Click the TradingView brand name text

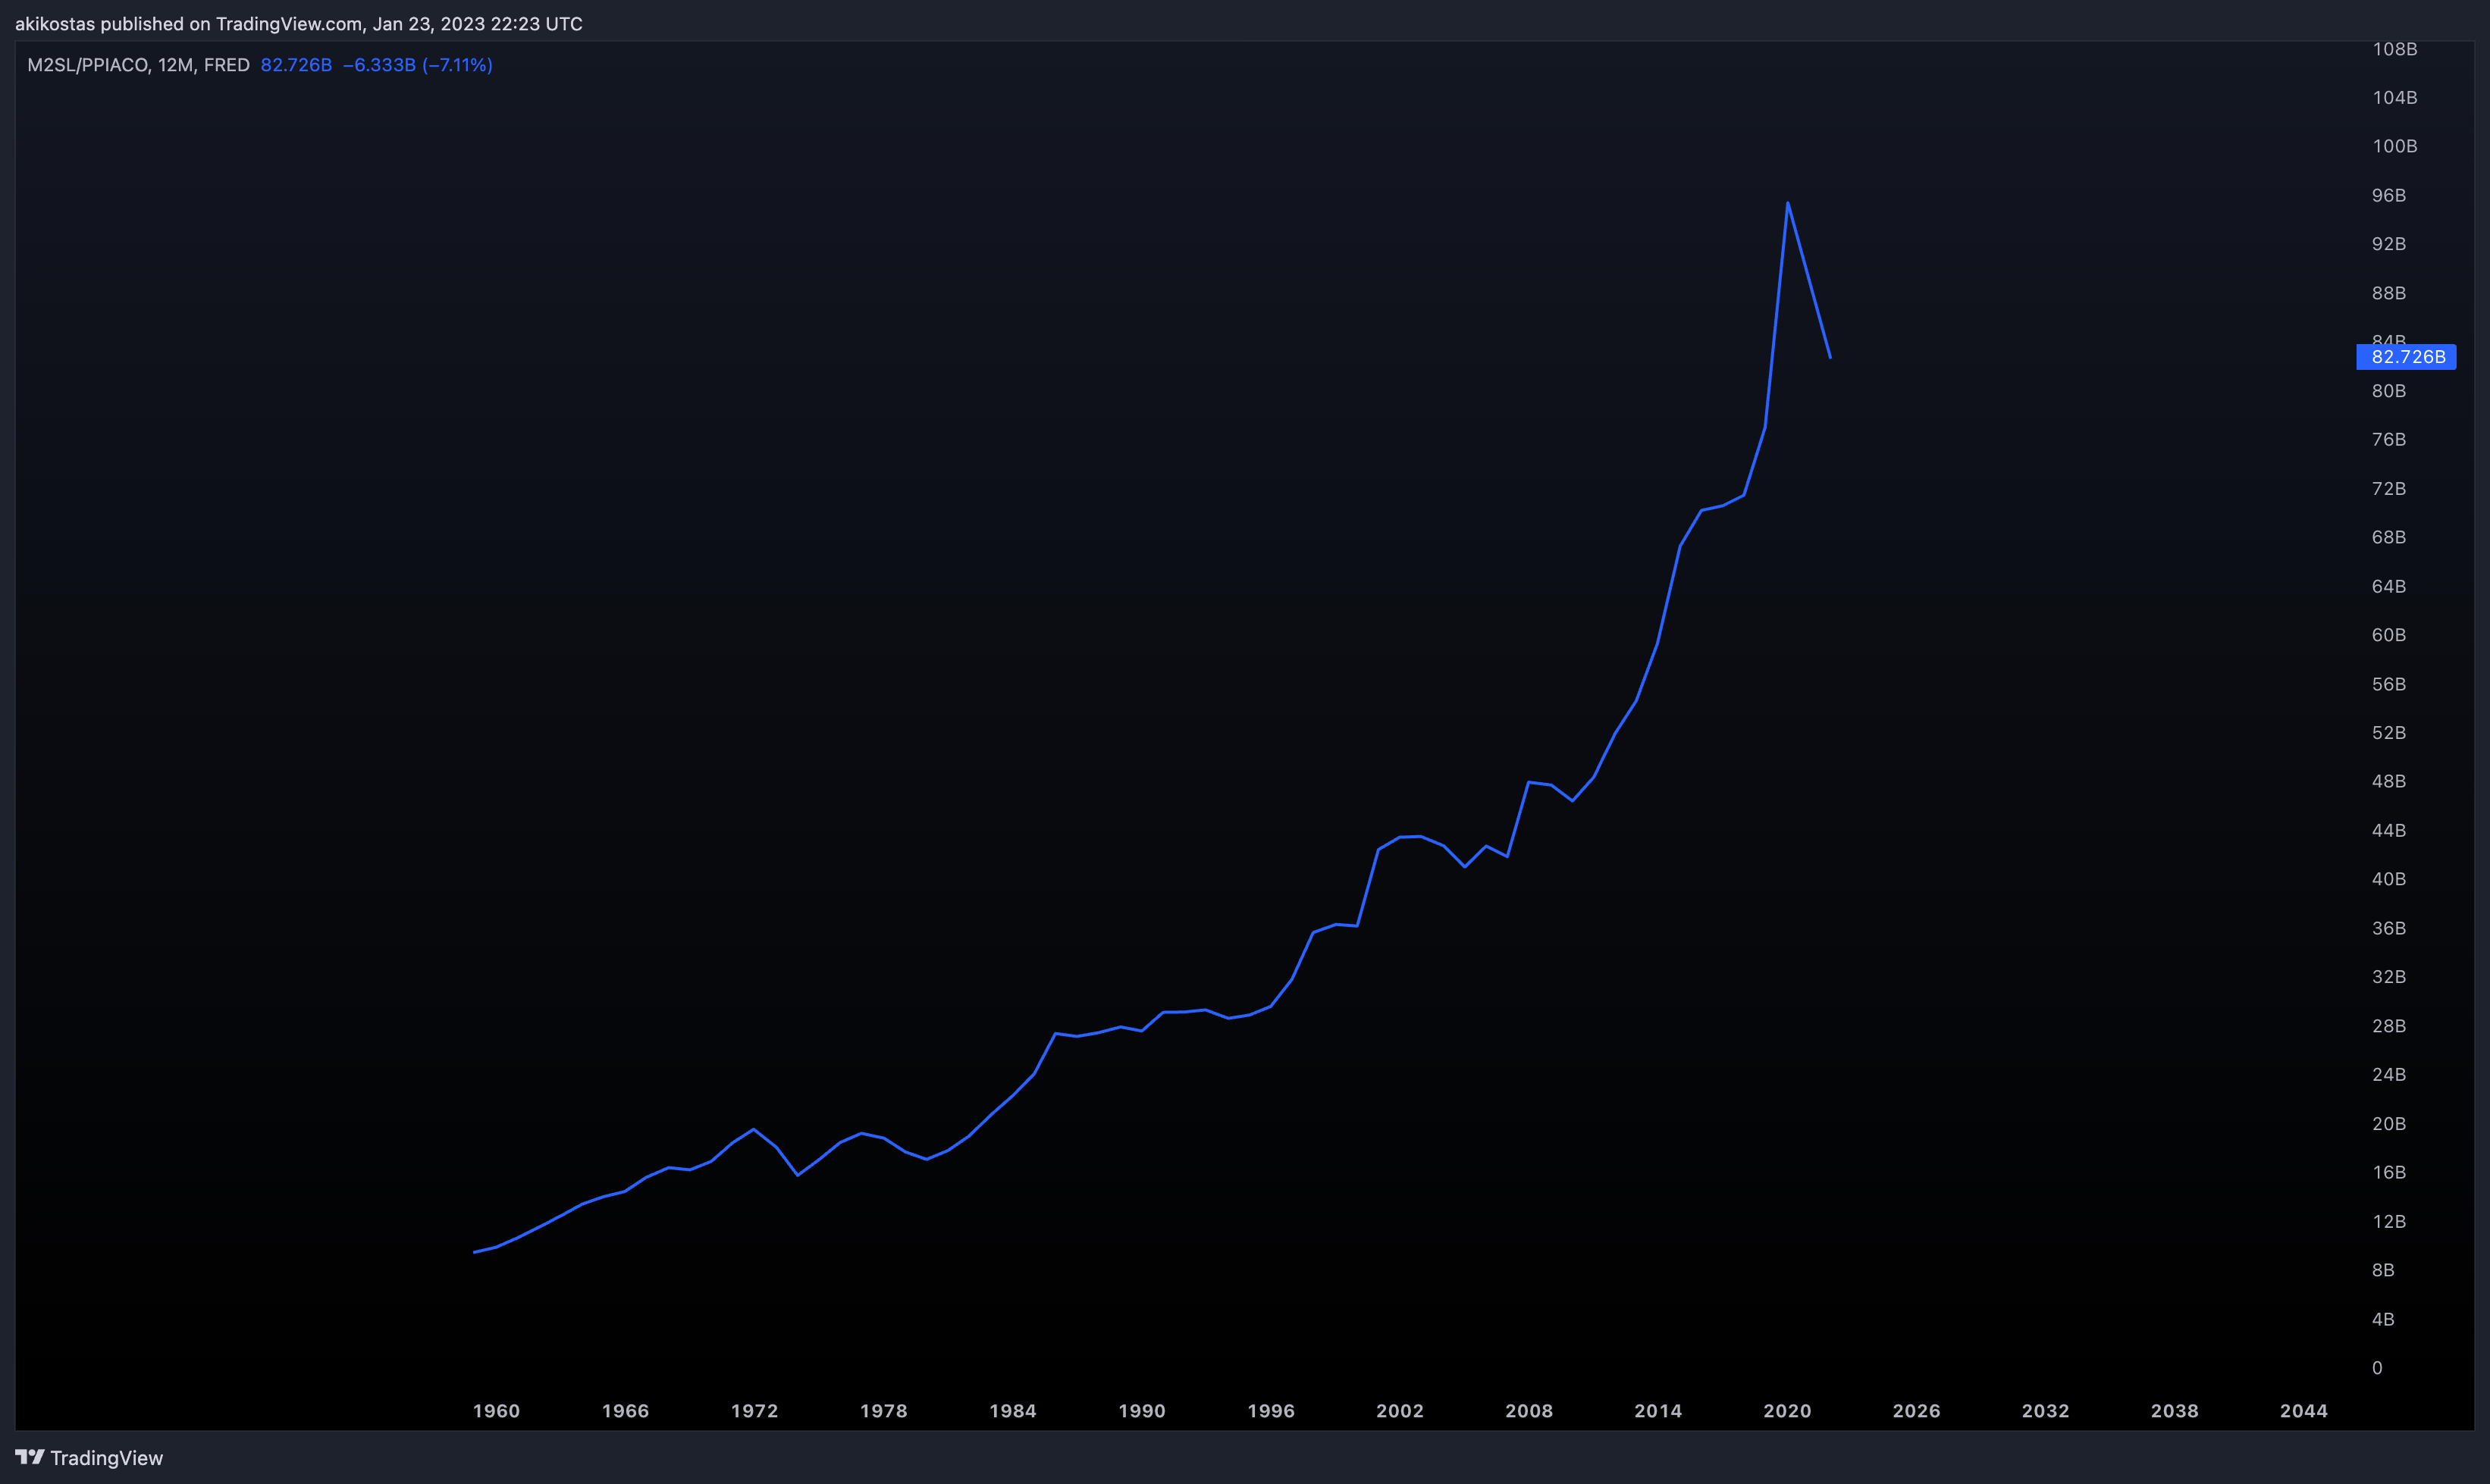[x=106, y=1458]
